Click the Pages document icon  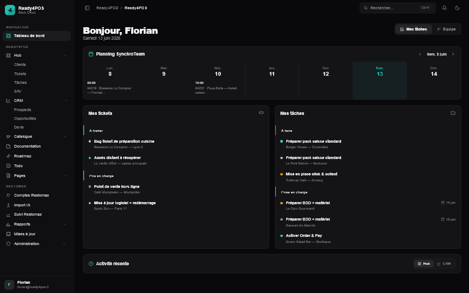tap(8, 176)
